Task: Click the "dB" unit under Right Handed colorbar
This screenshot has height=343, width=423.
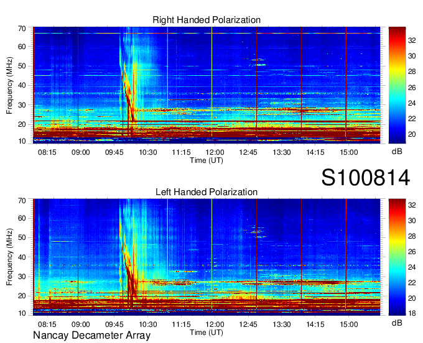Action: pyautogui.click(x=397, y=152)
